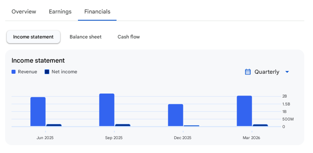Click the 2B y-axis value
Viewport: 313px width, 153px height.
285,96
